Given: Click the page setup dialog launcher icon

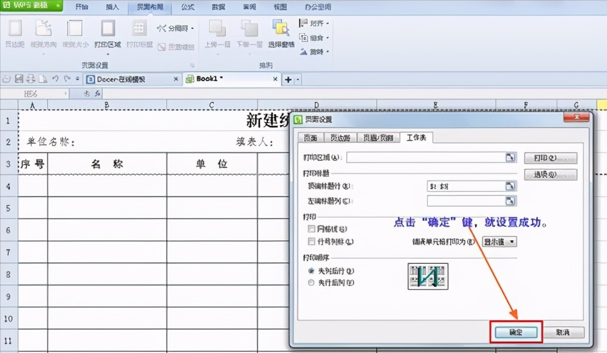Looking at the screenshot, I should pos(192,66).
